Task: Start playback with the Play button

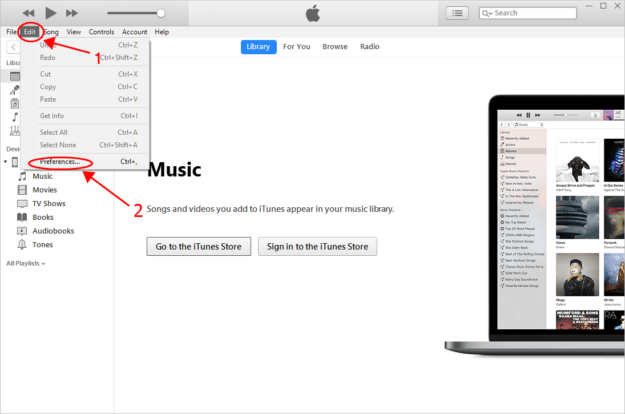Action: (x=50, y=13)
